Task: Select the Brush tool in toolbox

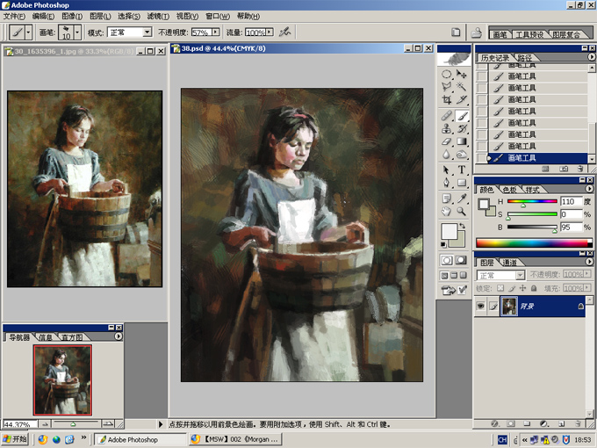Action: 462,116
